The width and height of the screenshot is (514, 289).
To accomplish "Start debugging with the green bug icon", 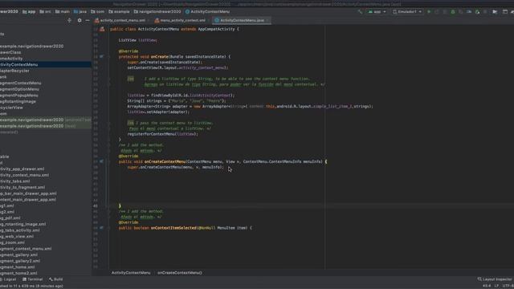I will pos(453,12).
